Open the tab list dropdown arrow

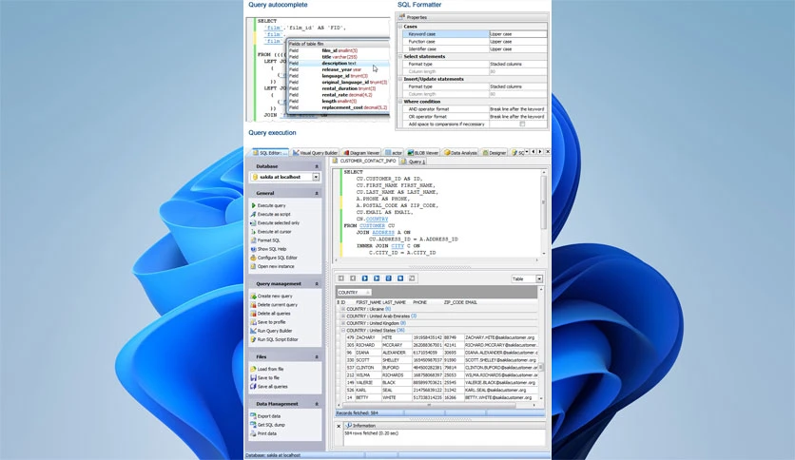[x=527, y=151]
